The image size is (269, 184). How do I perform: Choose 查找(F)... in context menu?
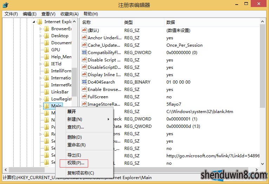pyautogui.click(x=76, y=127)
